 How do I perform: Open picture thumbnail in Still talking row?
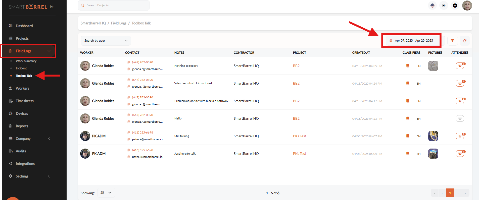tap(433, 136)
